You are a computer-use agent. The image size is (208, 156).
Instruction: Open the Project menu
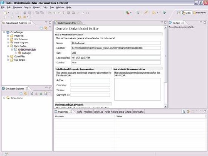(37, 7)
